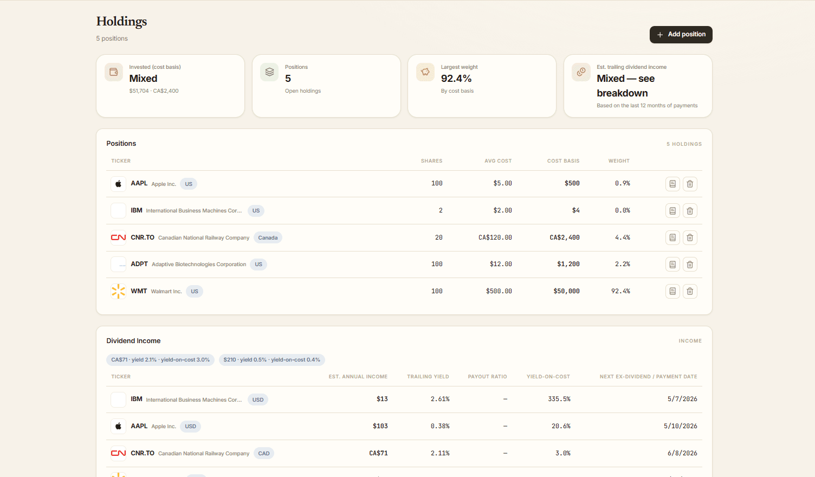This screenshot has height=477, width=815.
Task: Click the 5/10/2026 date for AAPL
Action: [x=681, y=426]
